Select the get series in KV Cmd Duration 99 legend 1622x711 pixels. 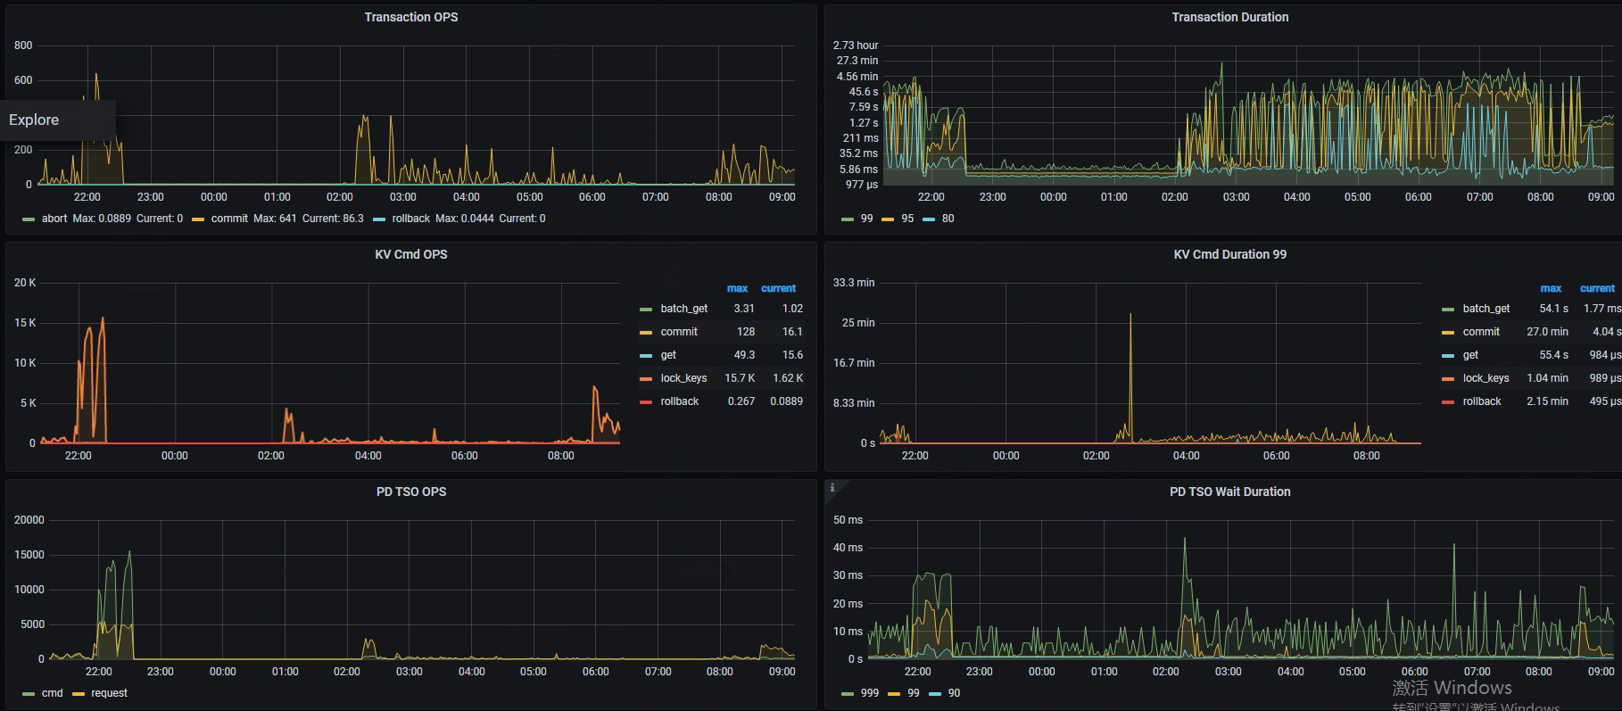pos(1470,355)
